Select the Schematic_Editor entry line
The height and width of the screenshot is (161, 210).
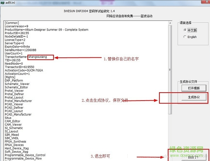coord(17,87)
